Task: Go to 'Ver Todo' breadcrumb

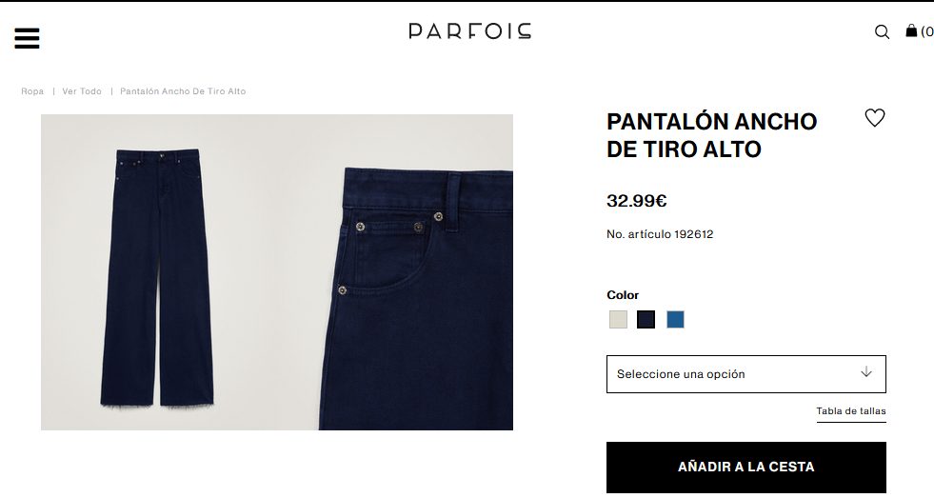Action: click(82, 91)
